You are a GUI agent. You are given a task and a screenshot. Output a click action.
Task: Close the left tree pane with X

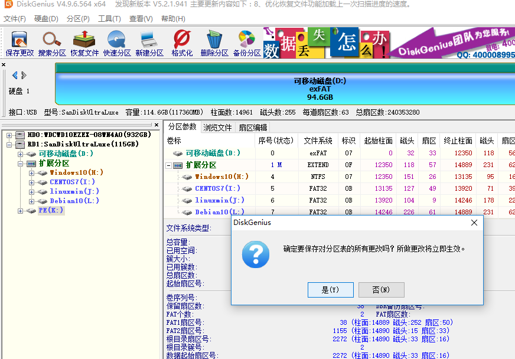click(x=157, y=125)
